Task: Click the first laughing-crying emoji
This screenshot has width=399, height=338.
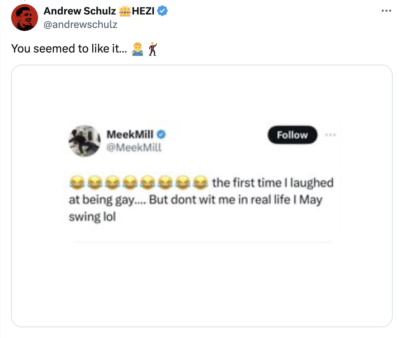Action: (x=77, y=182)
